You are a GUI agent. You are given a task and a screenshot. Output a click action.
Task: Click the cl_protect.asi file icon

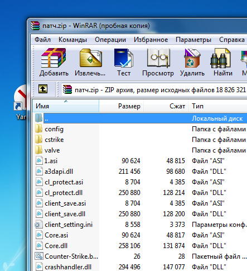point(39,182)
